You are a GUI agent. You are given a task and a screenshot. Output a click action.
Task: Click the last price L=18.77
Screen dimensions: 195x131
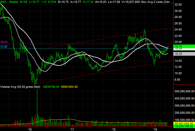[34, 2]
